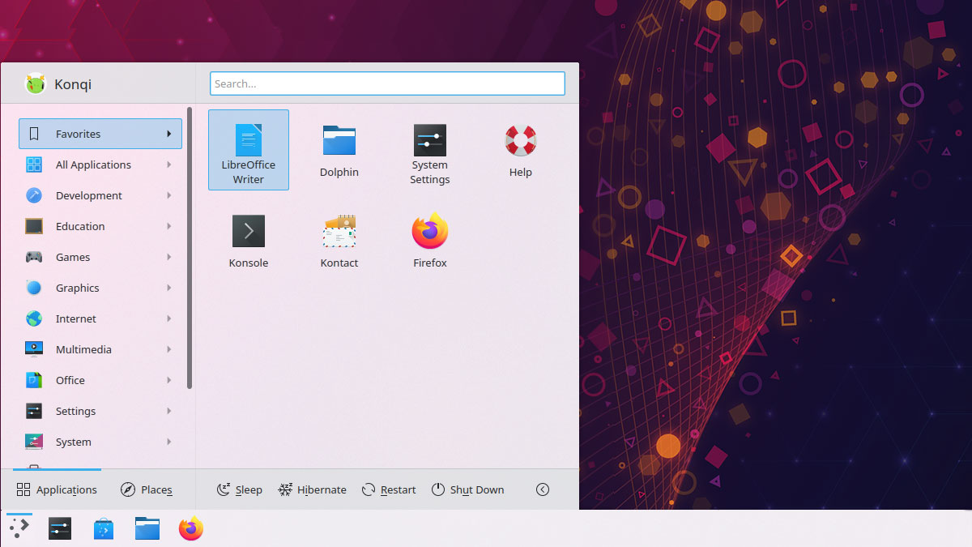
Task: Open Firefox from the taskbar
Action: 190,528
